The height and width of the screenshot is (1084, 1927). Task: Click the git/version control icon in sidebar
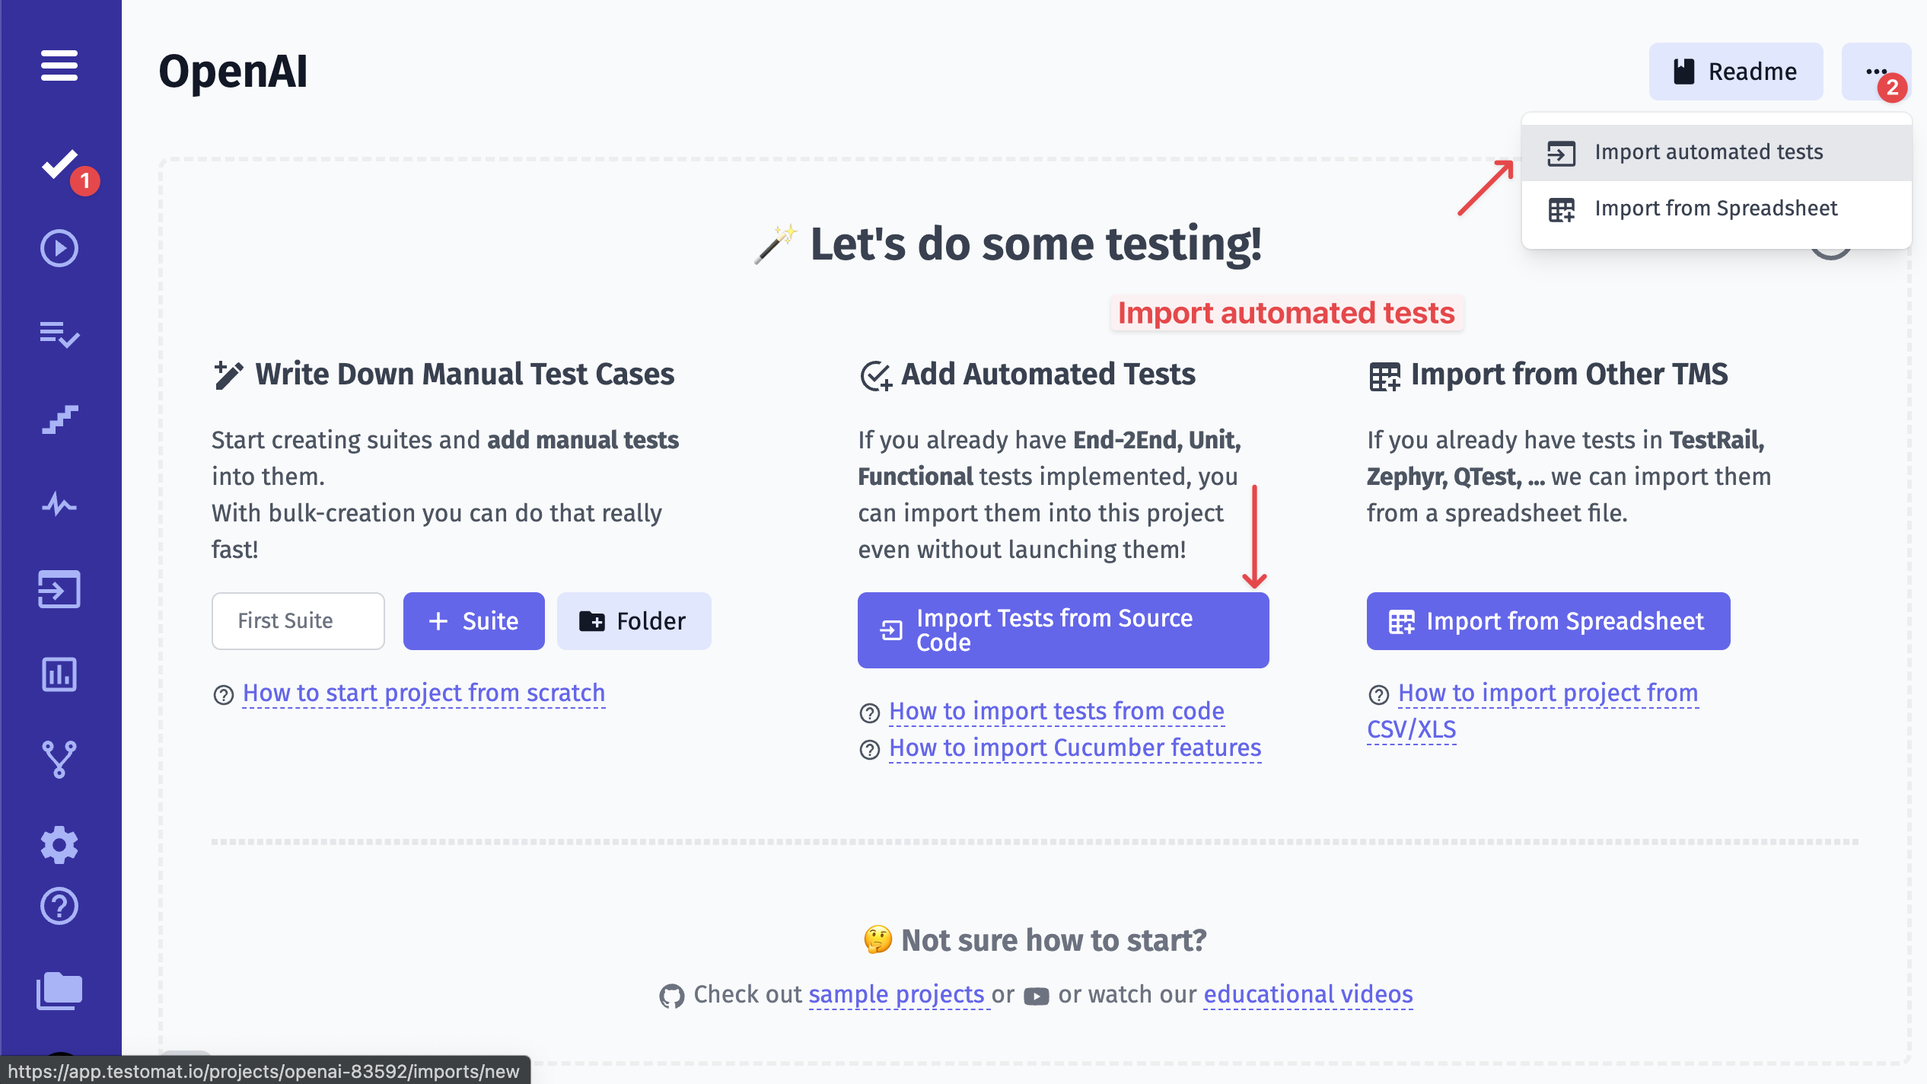59,758
